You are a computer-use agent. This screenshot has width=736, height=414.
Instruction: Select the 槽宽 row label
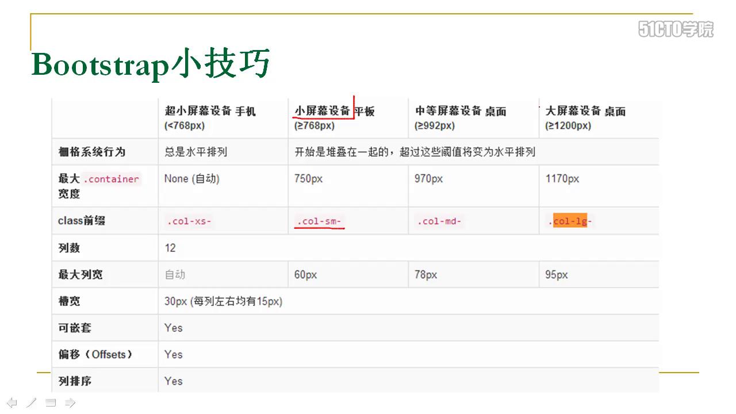pos(69,301)
